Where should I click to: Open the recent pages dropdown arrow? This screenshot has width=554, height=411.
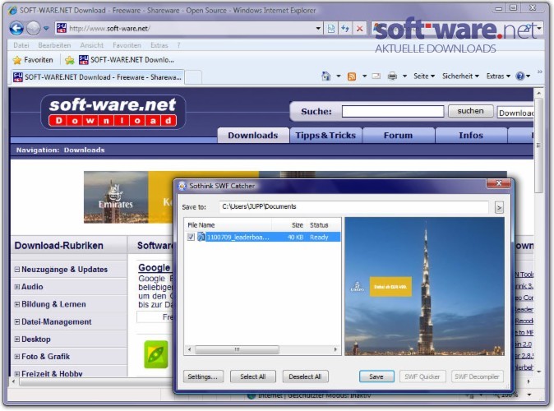pyautogui.click(x=46, y=28)
